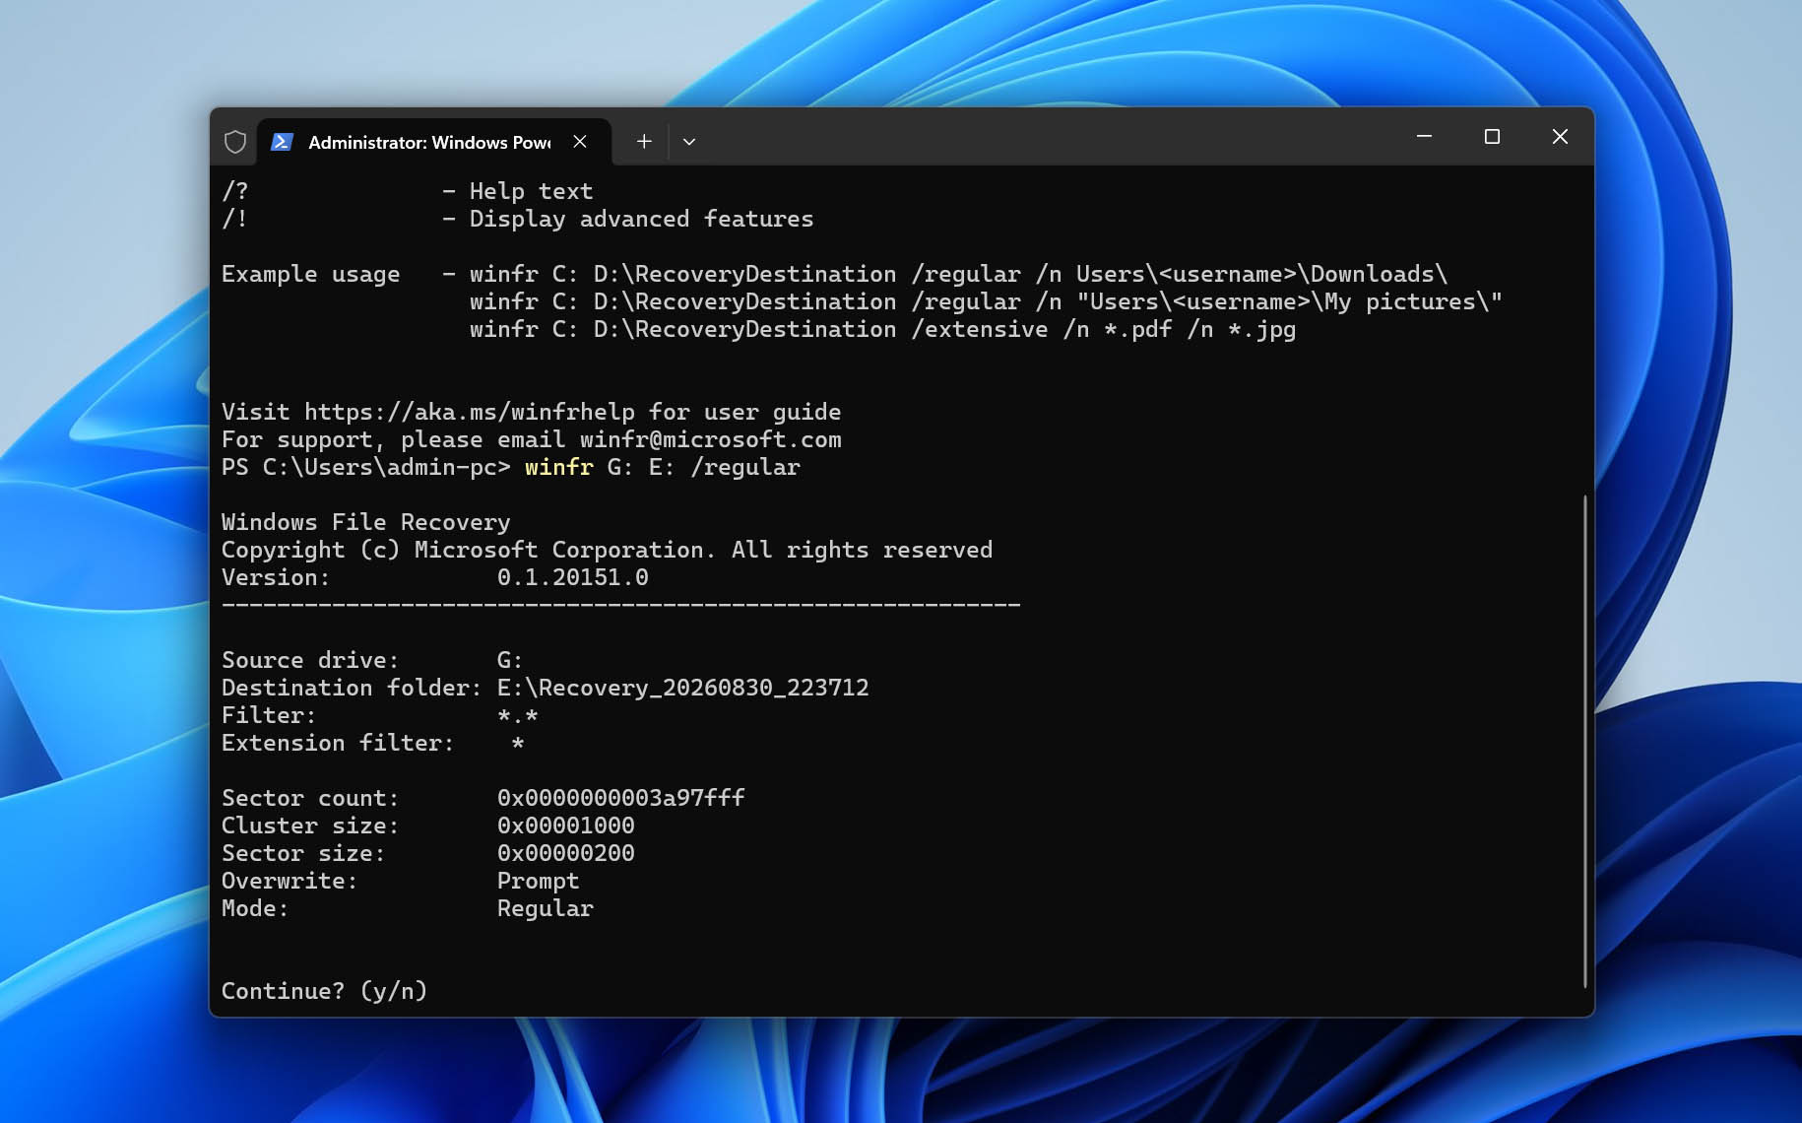Click the example line ending with 'Downloads\'

tap(959, 274)
